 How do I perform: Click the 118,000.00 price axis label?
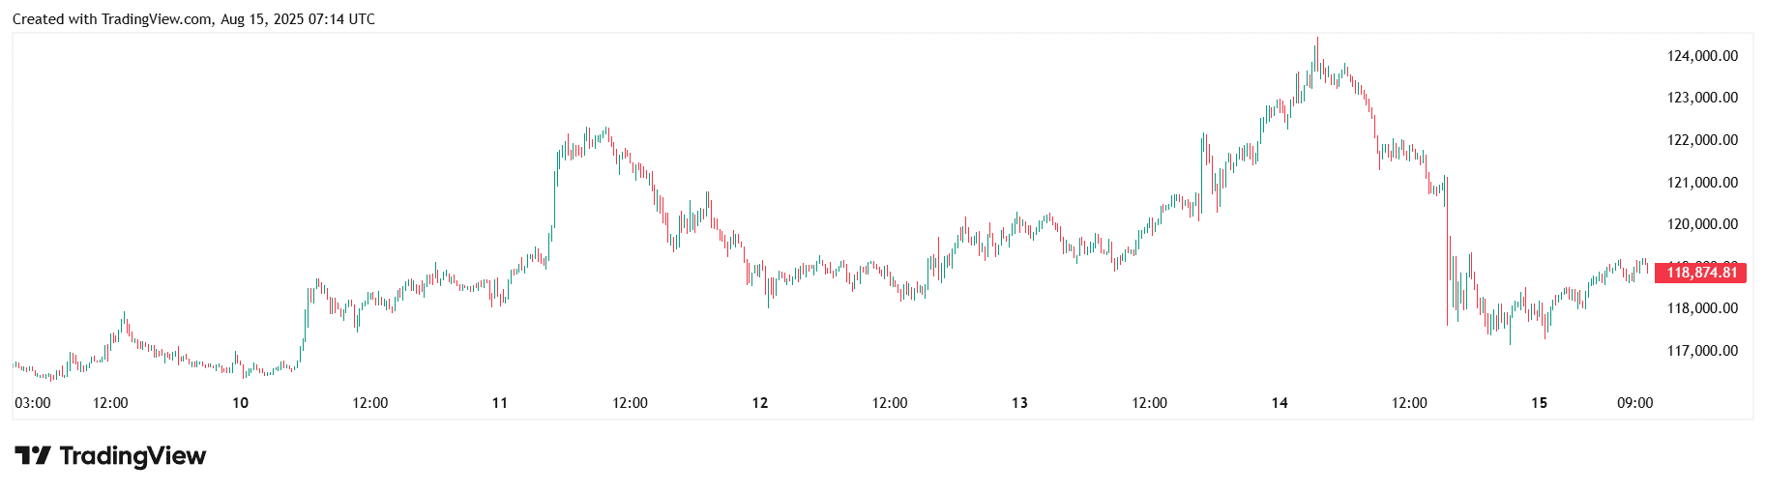[1702, 308]
